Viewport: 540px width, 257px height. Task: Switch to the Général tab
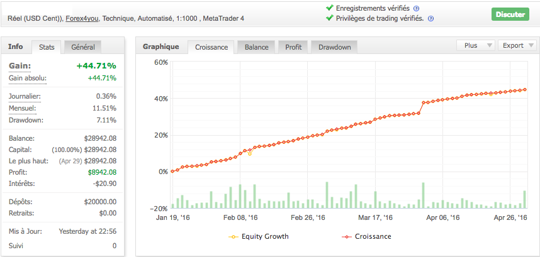click(83, 47)
